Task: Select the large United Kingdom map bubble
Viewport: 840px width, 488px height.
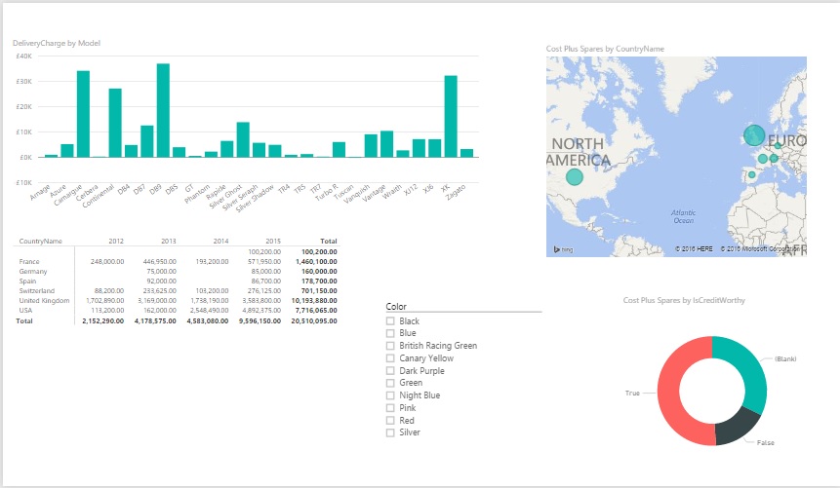Action: [754, 136]
